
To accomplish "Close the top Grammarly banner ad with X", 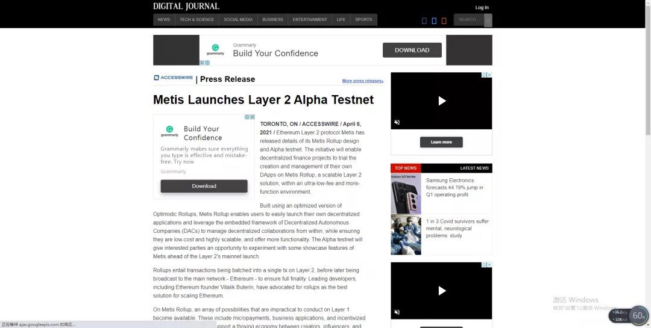I will point(202,63).
